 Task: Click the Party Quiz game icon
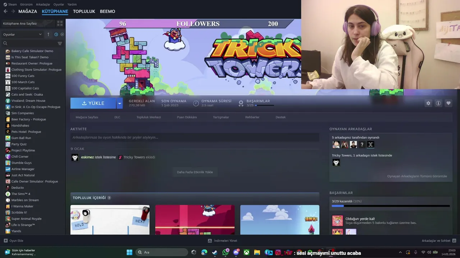click(x=8, y=144)
